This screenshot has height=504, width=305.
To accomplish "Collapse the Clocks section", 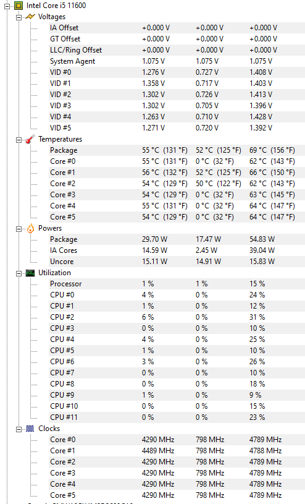I will click(19, 429).
